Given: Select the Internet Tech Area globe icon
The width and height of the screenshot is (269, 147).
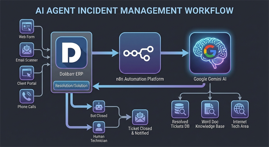Looking at the screenshot, I should pos(240,109).
